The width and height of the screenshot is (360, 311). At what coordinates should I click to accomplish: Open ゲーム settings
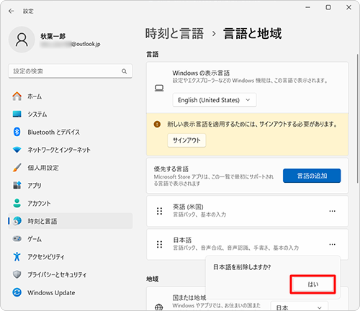70,239
